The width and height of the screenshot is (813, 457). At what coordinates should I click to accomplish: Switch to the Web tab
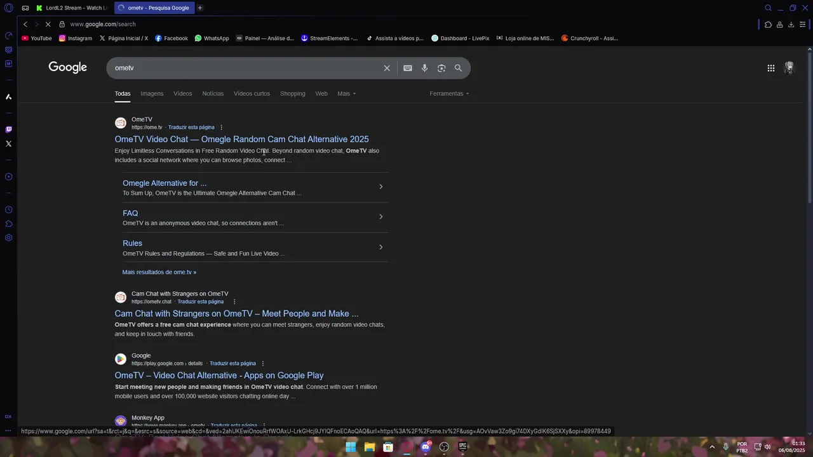[321, 94]
